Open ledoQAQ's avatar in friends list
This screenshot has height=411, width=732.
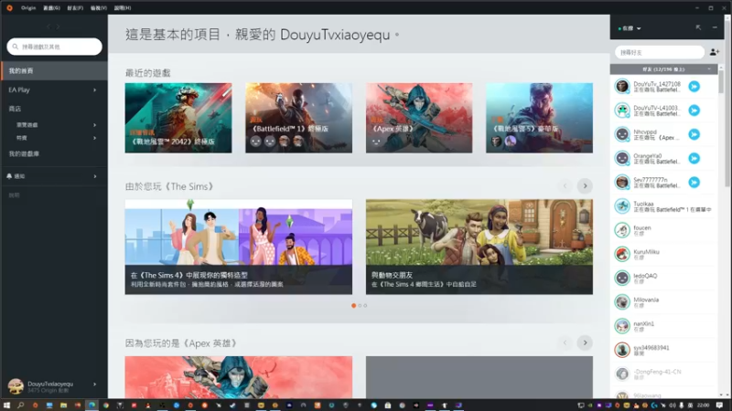622,279
